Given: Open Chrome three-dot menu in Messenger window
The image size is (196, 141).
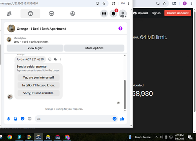Looking at the screenshot, I should click(x=129, y=4).
